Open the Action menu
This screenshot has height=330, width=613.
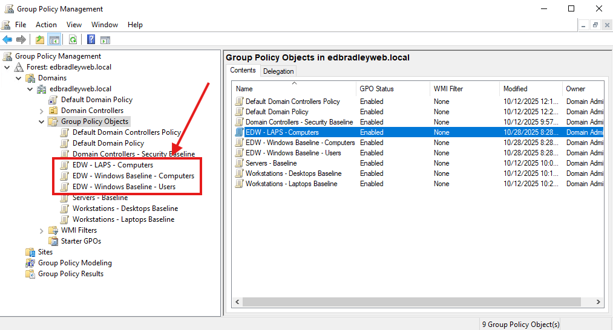[x=46, y=25]
